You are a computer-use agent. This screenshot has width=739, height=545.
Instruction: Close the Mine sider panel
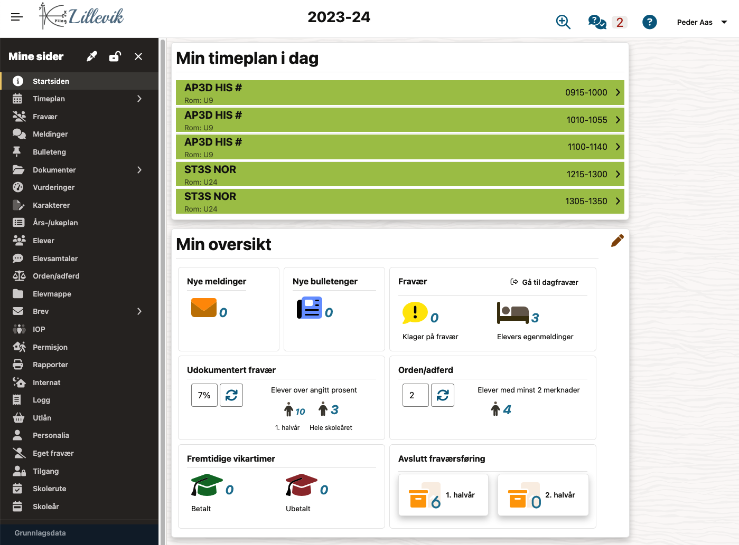pos(138,56)
